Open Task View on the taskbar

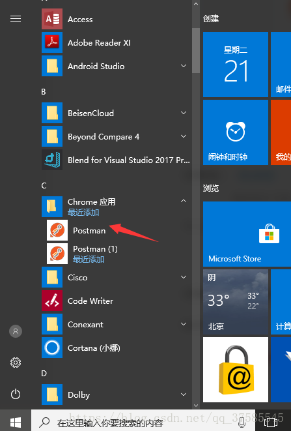click(x=271, y=423)
